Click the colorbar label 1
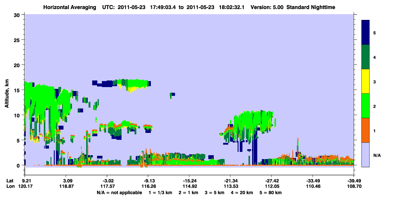 [x=375, y=130]
